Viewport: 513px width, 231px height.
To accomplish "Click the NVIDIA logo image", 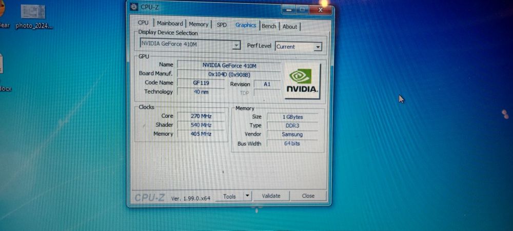I will [x=302, y=81].
